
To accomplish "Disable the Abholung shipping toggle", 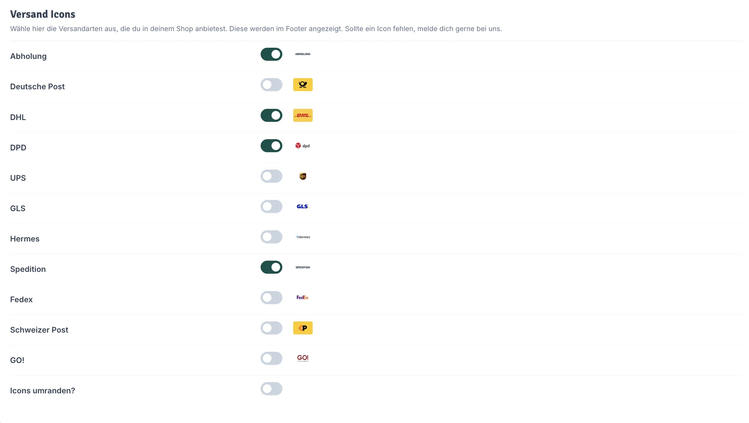I will coord(271,54).
